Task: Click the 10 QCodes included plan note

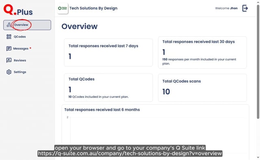Action: (98, 97)
